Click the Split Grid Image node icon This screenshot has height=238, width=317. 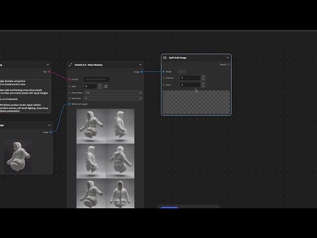coord(165,58)
